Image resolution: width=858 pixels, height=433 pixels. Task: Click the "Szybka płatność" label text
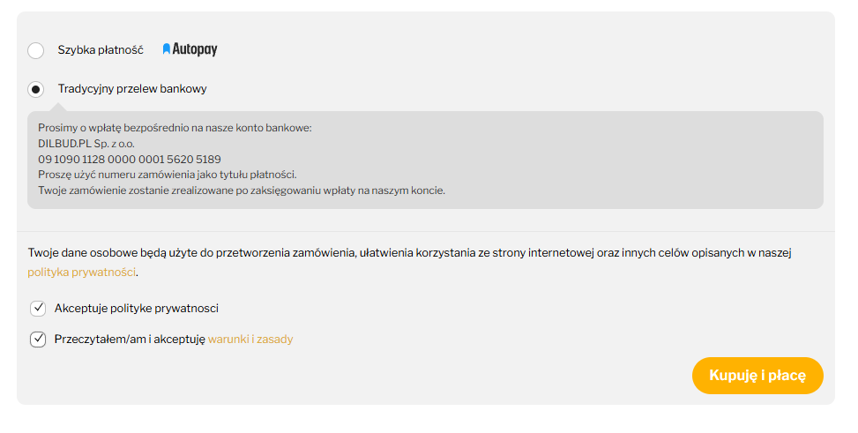(x=101, y=50)
